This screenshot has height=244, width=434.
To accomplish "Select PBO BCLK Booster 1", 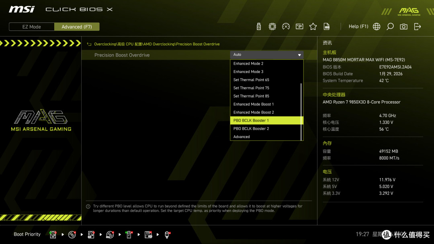I will point(266,120).
